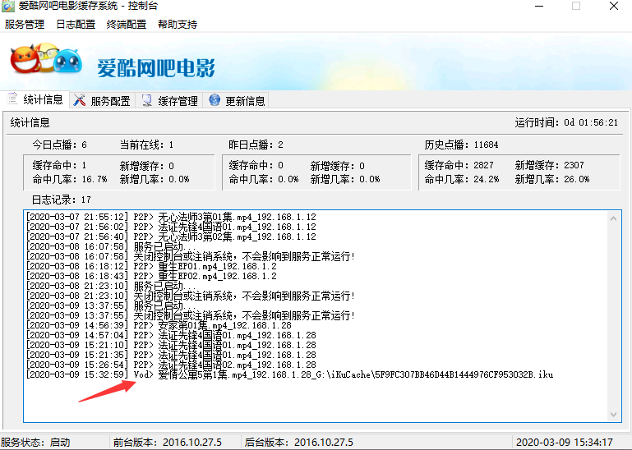Select the 安家第01集.mp4 log line
632x450 pixels.
159,325
